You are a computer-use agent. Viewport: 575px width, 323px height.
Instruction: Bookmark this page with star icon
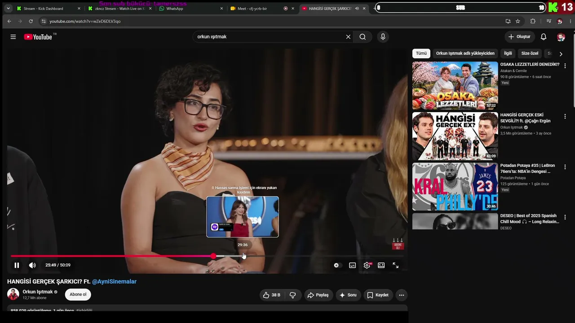point(518,21)
